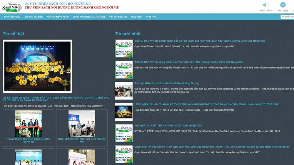
Task: Open the Nghe Sách speaker icon
Action: pyautogui.click(x=266, y=5)
